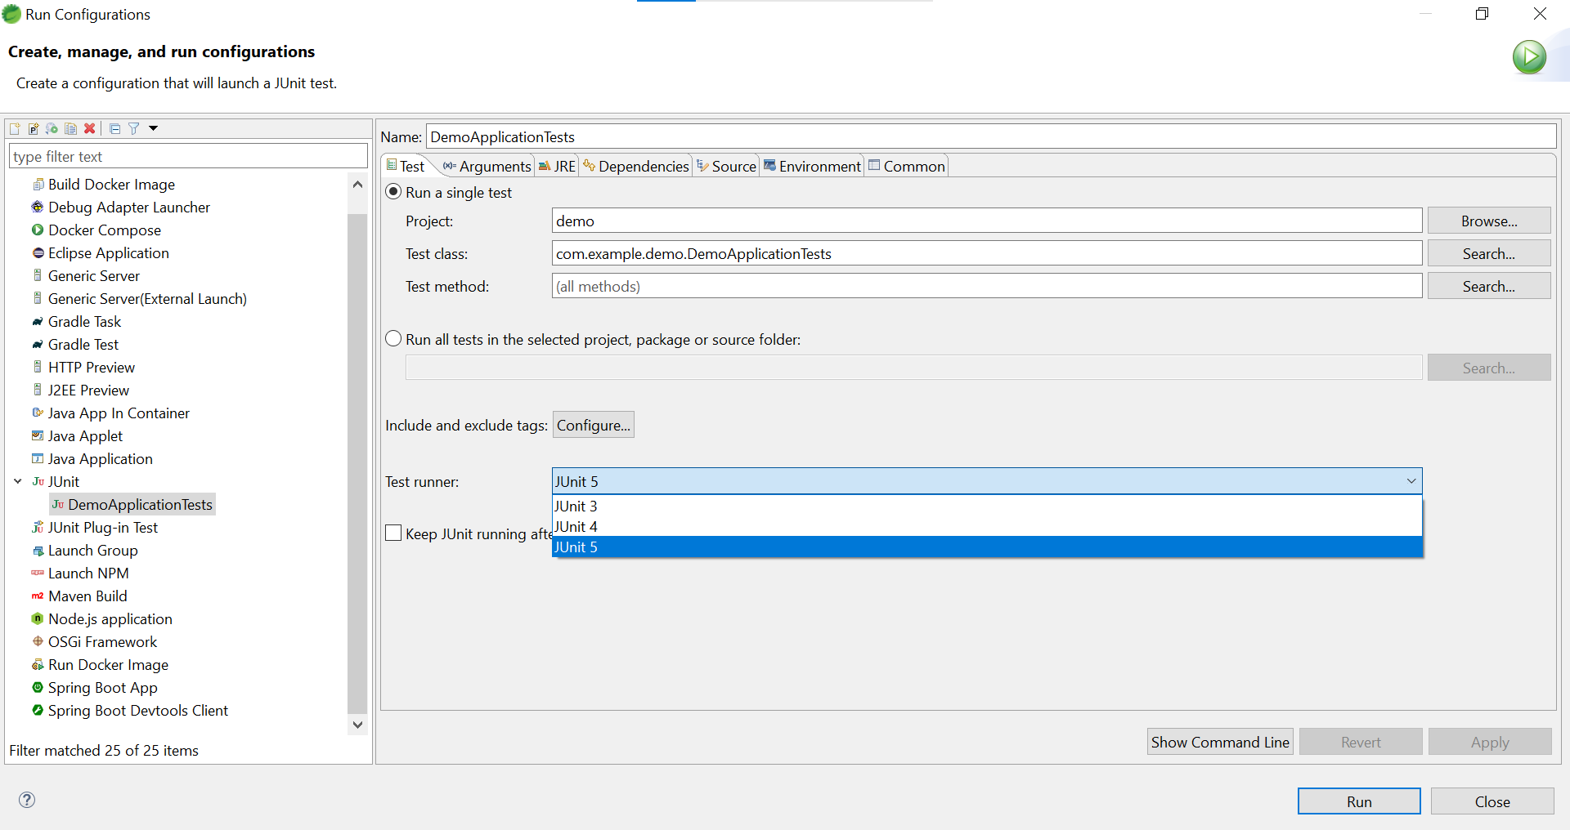Click Configure for include/exclude tags
This screenshot has width=1570, height=830.
(x=594, y=425)
